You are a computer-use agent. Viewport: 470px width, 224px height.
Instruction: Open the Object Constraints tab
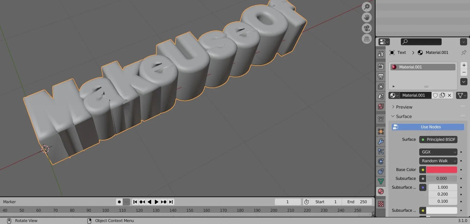pos(381,171)
